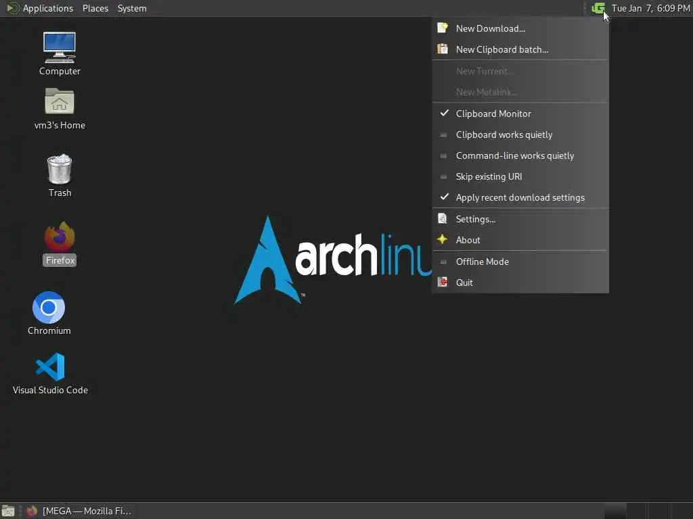Click the New Clipboard batch clipboard icon

(443, 49)
